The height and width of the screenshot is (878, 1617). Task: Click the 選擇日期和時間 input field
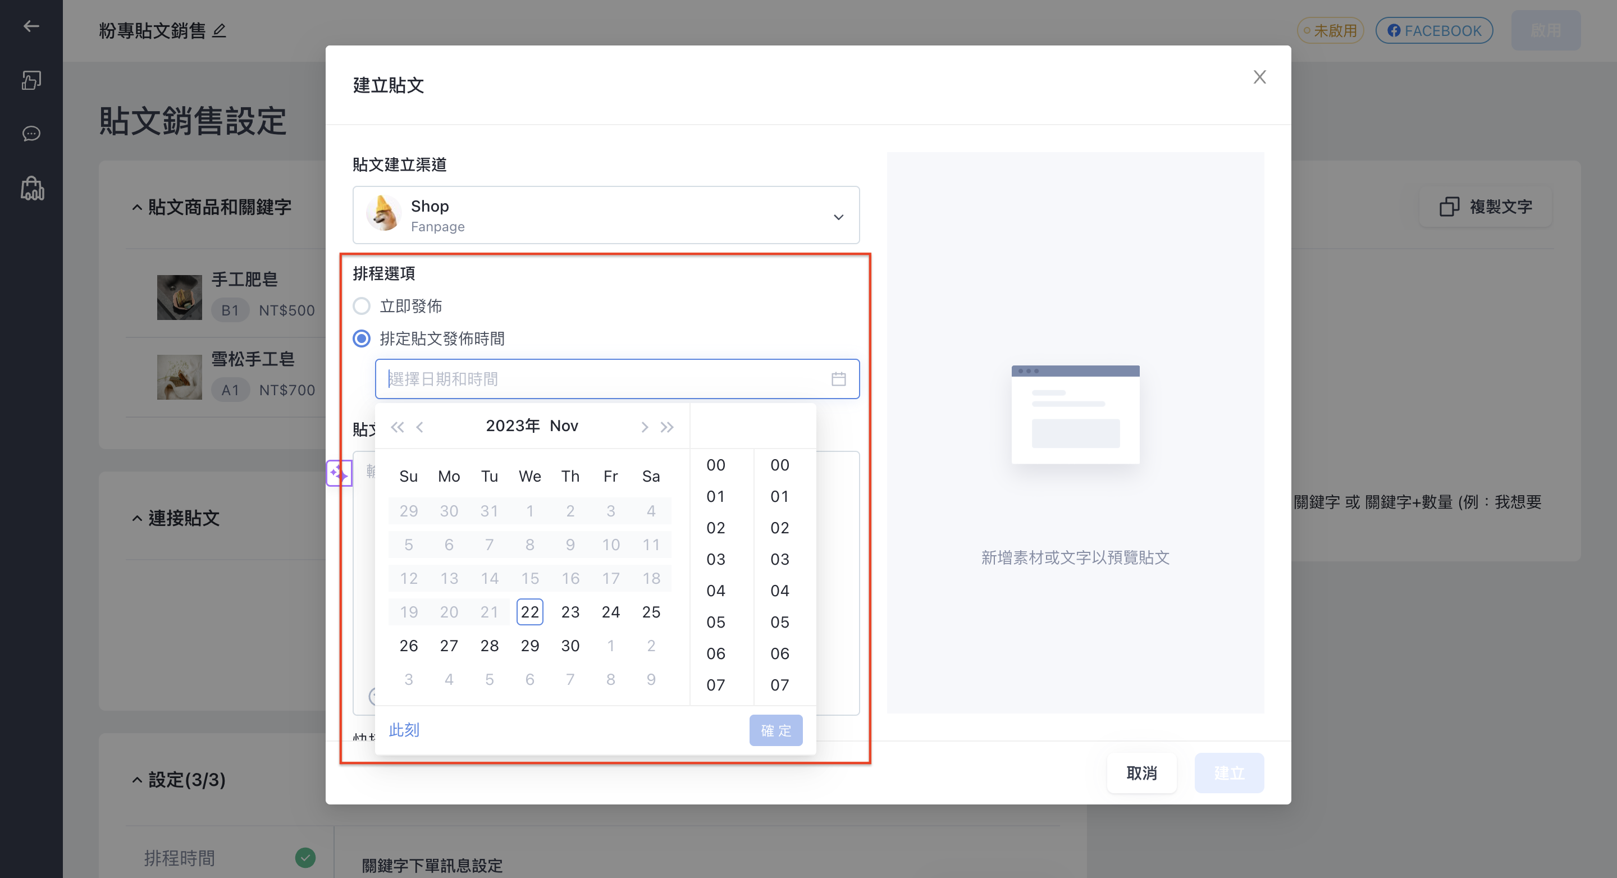click(617, 379)
